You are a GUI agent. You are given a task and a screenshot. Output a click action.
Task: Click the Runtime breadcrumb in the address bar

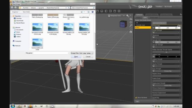tap(26, 8)
